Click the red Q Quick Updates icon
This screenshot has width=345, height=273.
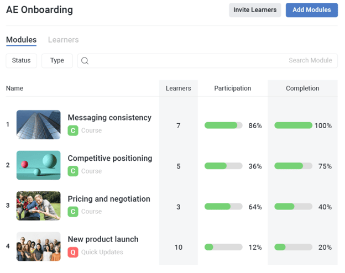click(73, 252)
